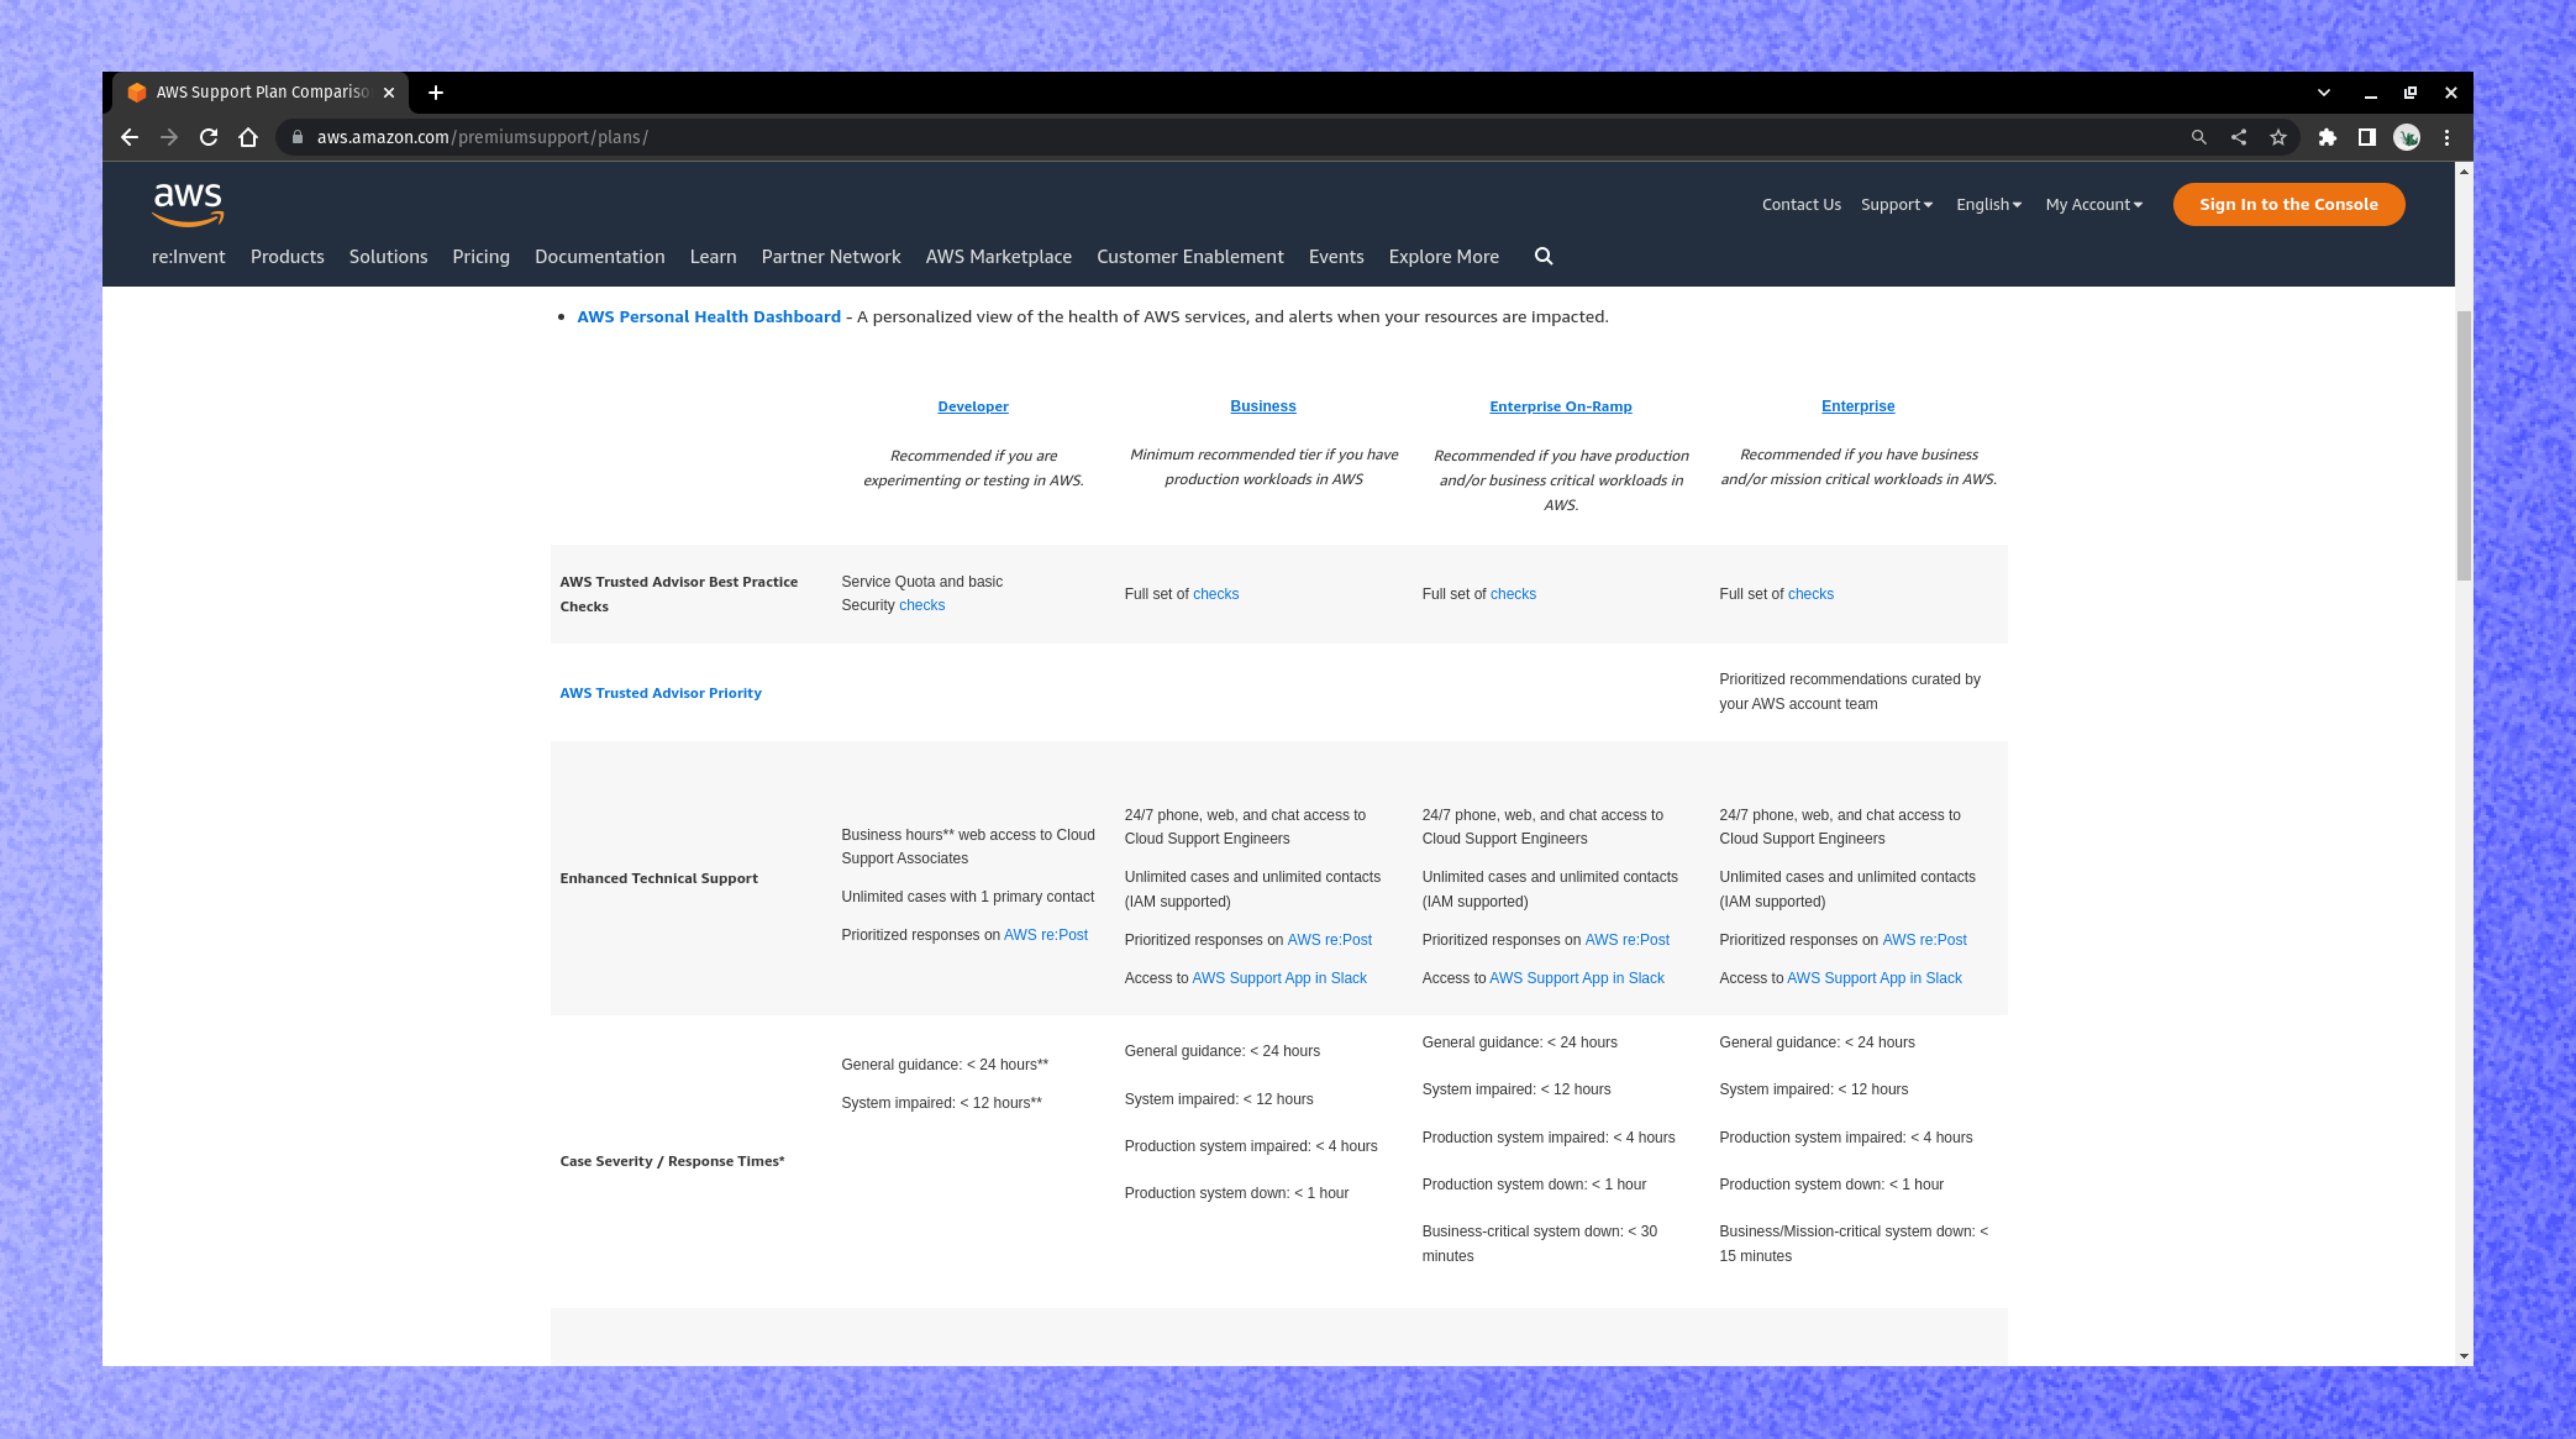Open the share icon in the toolbar

point(2239,137)
